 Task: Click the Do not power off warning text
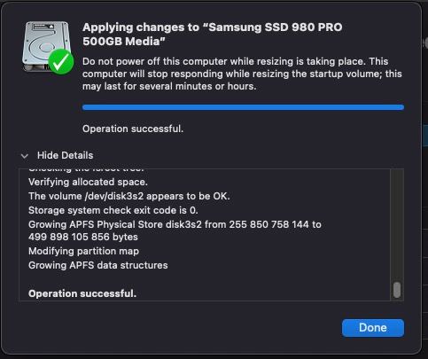point(242,74)
